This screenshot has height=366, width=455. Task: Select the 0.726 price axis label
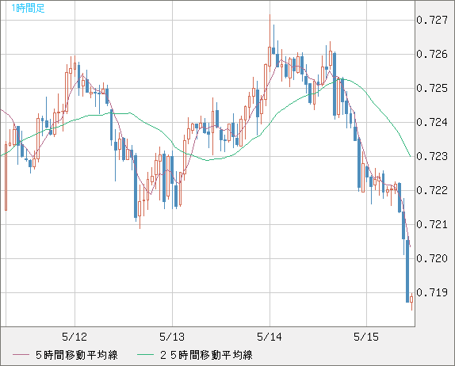coord(432,54)
